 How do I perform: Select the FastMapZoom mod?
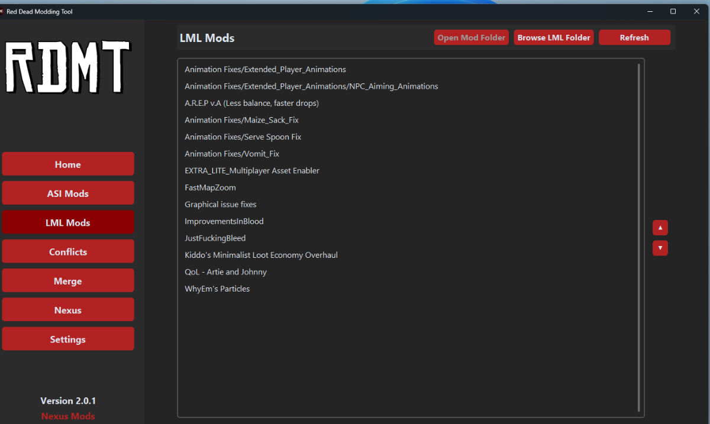coord(210,187)
